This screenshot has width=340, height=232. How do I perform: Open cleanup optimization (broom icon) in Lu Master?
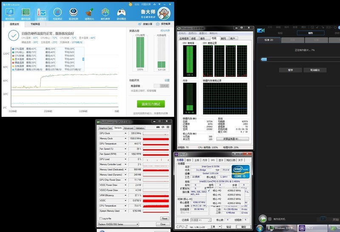point(89,13)
